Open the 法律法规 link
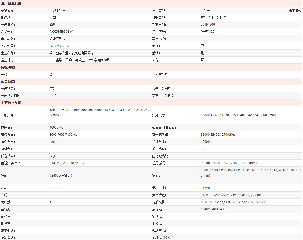Viewport: 303px width, 240px height. [x=295, y=10]
